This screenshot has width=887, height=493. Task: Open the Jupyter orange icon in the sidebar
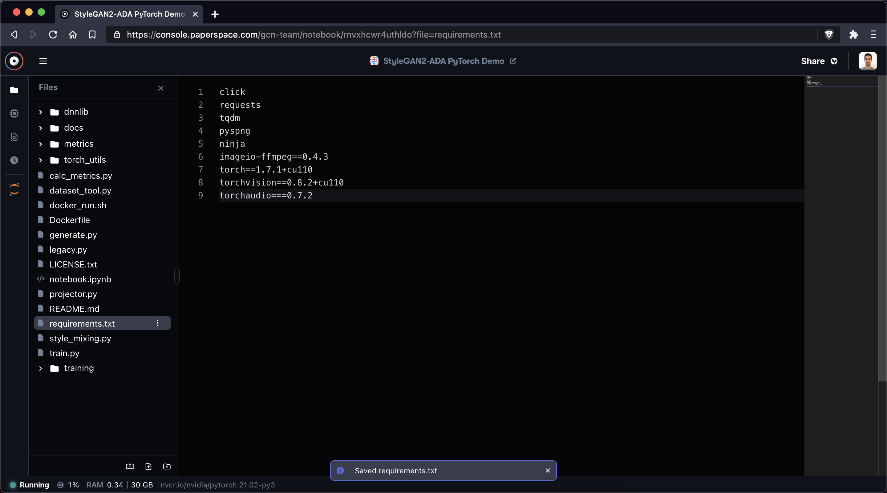click(x=14, y=189)
